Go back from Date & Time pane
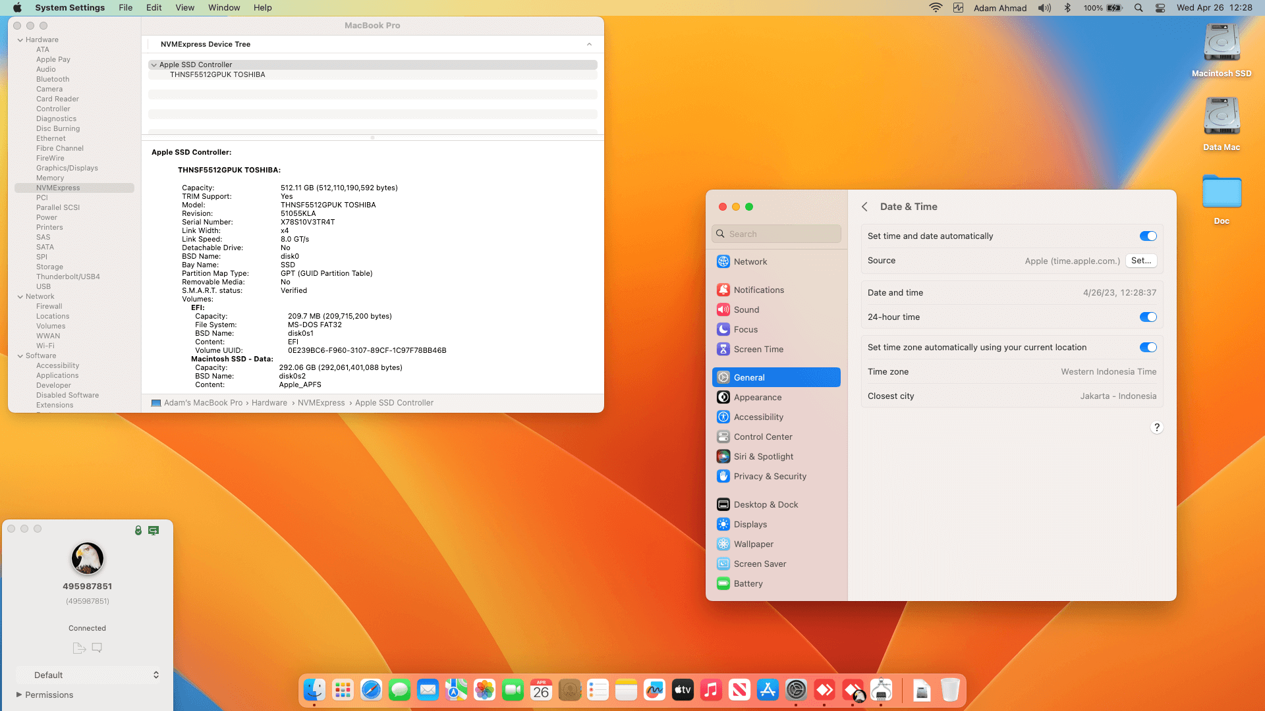The image size is (1265, 711). [x=865, y=207]
